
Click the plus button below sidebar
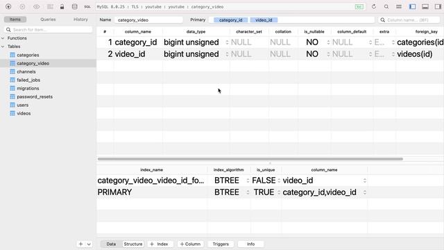click(80, 244)
